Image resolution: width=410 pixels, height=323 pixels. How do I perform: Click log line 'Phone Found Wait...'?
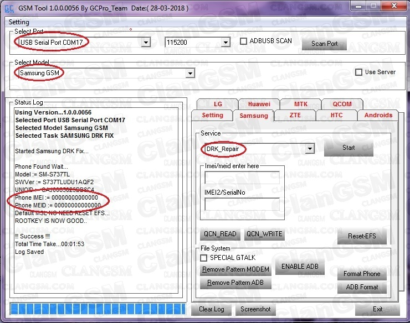pos(42,166)
